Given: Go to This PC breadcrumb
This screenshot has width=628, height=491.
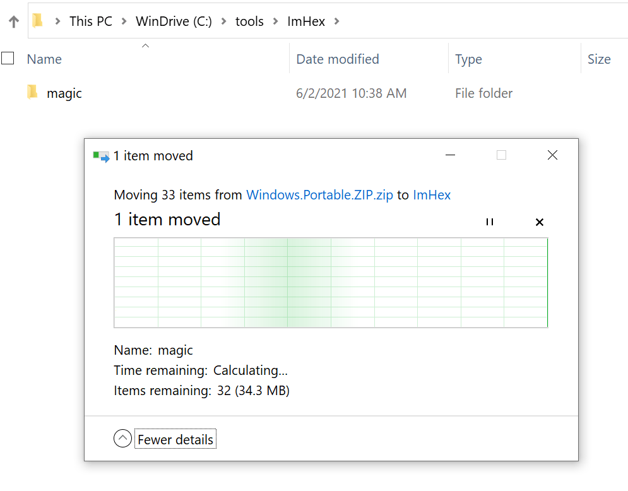Looking at the screenshot, I should pos(91,21).
